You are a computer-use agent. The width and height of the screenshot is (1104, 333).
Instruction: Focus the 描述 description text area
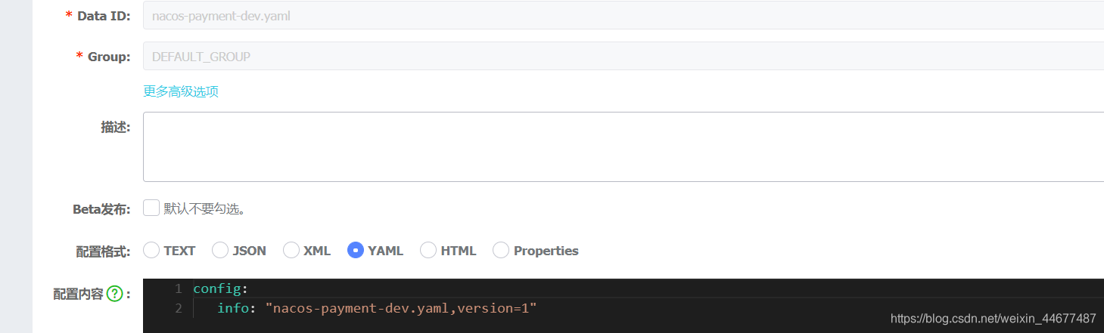pyautogui.click(x=624, y=146)
